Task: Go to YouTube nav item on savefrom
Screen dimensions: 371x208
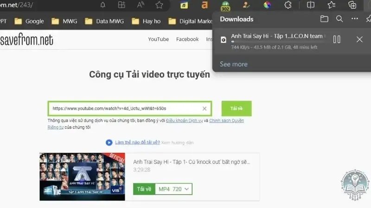Action: tap(158, 39)
